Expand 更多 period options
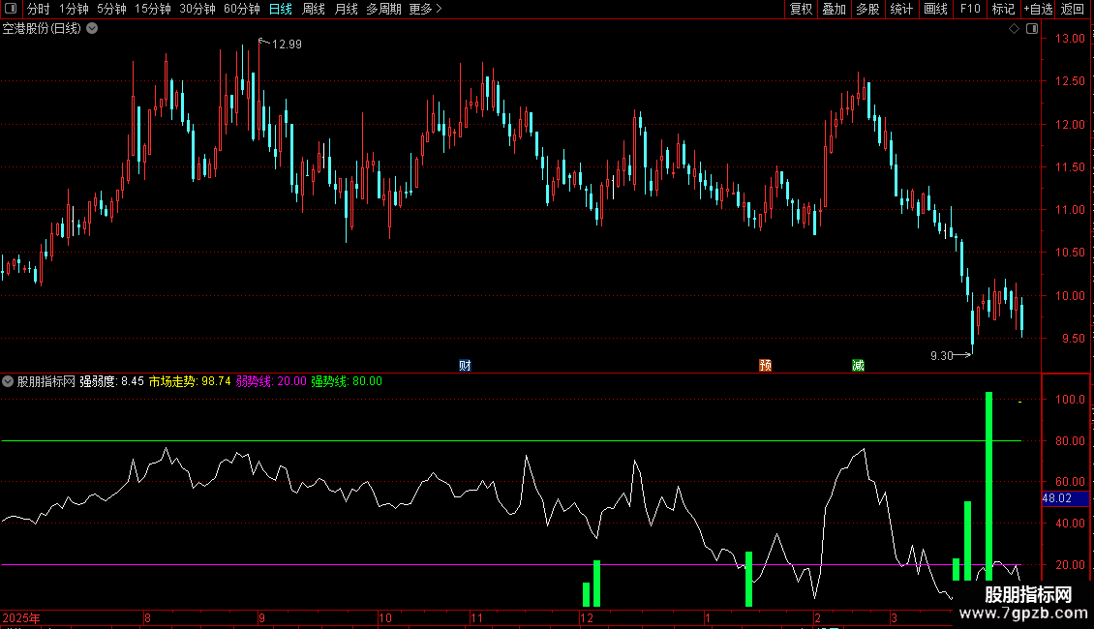This screenshot has height=629, width=1094. pyautogui.click(x=425, y=10)
